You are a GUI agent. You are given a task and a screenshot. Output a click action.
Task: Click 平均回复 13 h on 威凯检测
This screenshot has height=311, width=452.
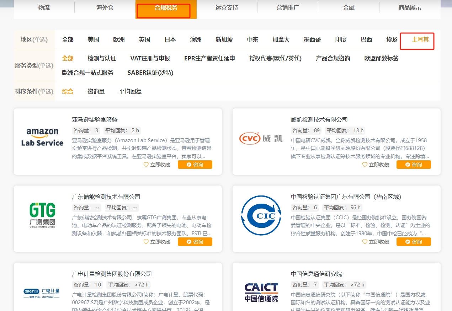point(345,130)
